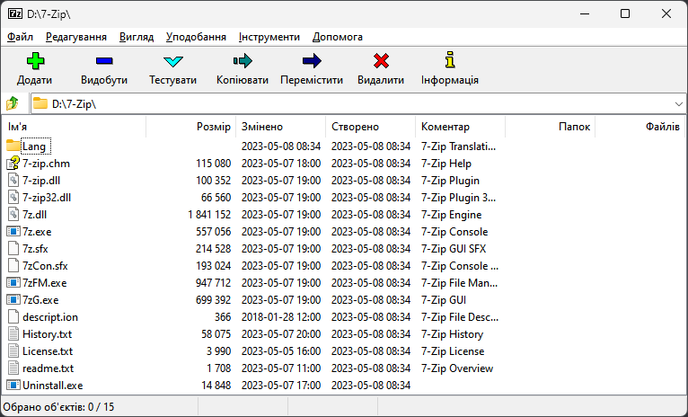Image resolution: width=688 pixels, height=417 pixels.
Task: Select the readme.txt document icon
Action: coord(13,368)
